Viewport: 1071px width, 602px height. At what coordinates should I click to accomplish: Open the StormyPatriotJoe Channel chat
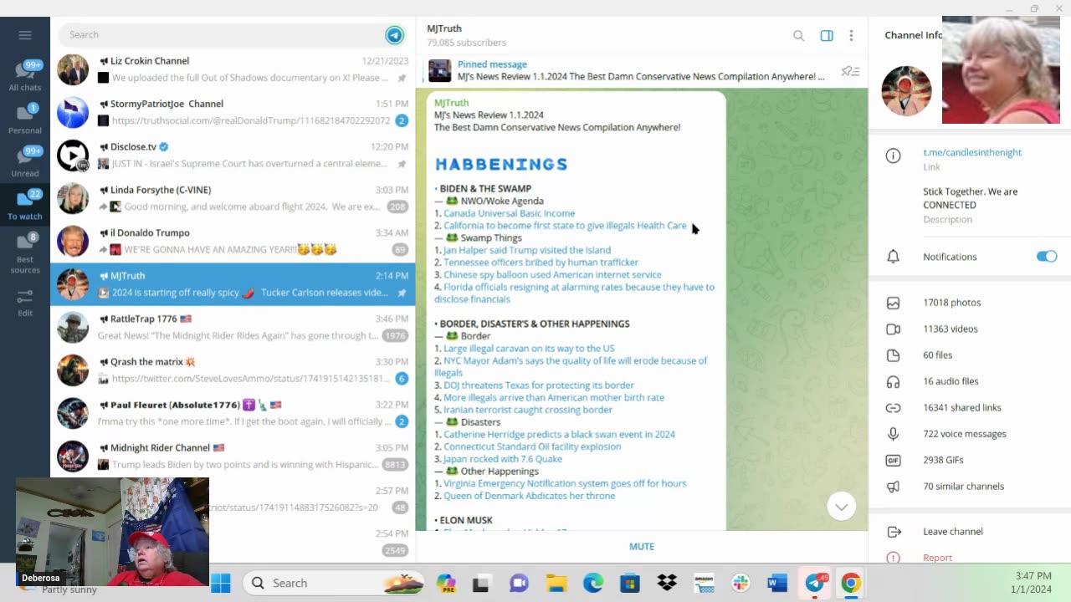[233, 112]
